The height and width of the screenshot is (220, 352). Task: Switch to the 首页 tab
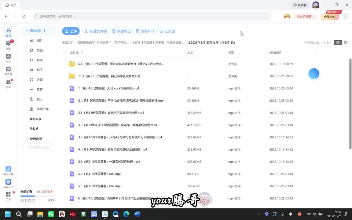11,5
